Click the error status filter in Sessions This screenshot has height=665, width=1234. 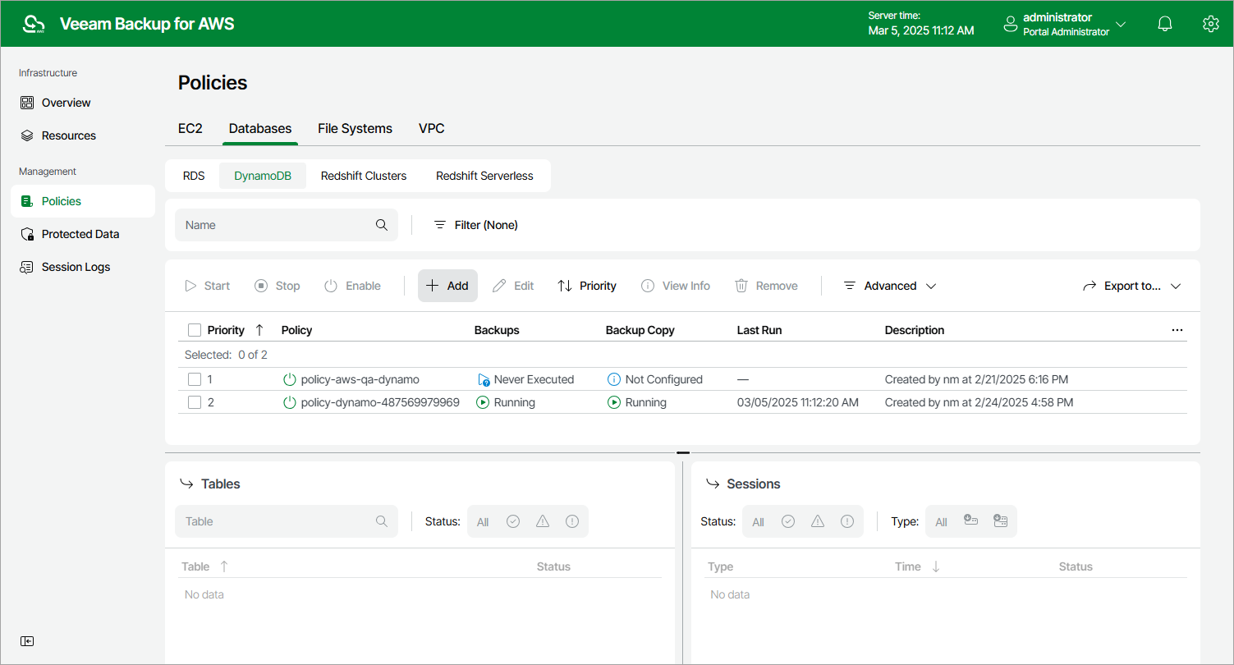pyautogui.click(x=847, y=521)
